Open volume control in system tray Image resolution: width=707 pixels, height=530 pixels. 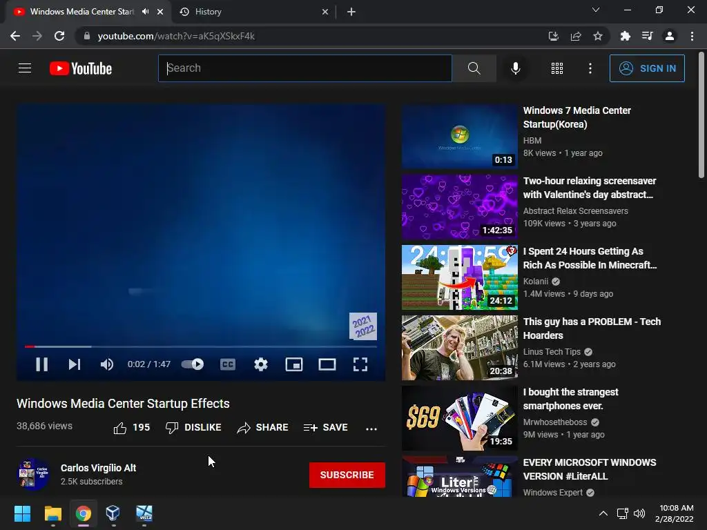click(639, 513)
